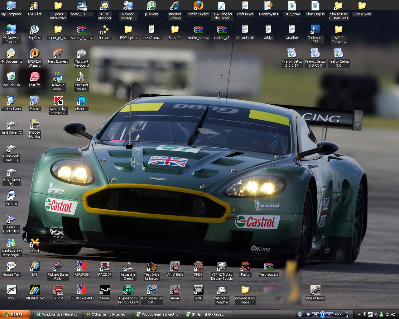Image resolution: width=399 pixels, height=319 pixels.
Task: Skip to next track in media toolbar
Action: (x=330, y=314)
